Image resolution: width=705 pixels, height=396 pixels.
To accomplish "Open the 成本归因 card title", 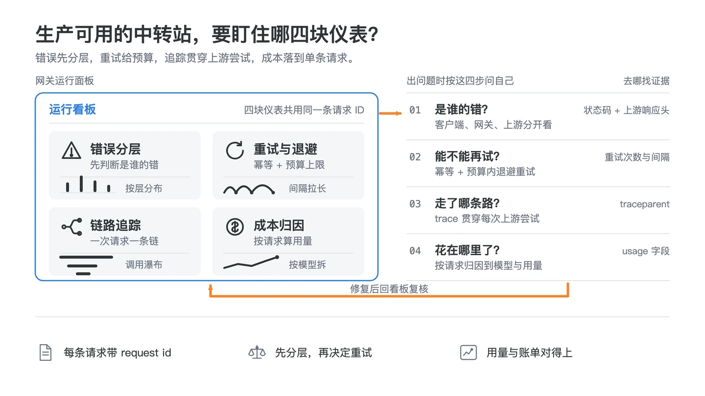I will [x=279, y=225].
